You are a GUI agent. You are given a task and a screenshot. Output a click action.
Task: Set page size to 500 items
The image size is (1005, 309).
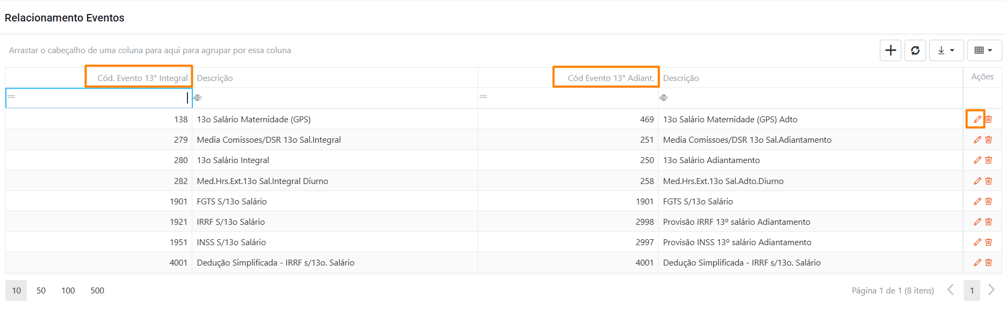[x=97, y=290]
